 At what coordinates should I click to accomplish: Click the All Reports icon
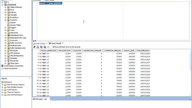tap(2, 82)
